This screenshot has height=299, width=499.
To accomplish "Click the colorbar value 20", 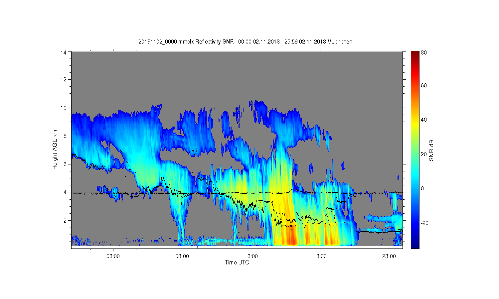I will click(x=424, y=154).
